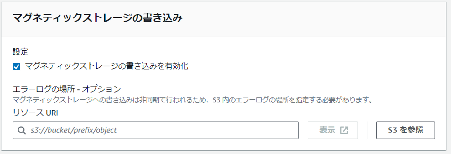Click the blue checkmark box under 設定
The height and width of the screenshot is (154, 451).
17,67
